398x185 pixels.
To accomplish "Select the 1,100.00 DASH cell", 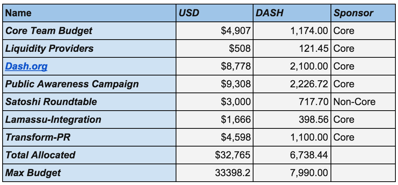I will click(x=292, y=137).
